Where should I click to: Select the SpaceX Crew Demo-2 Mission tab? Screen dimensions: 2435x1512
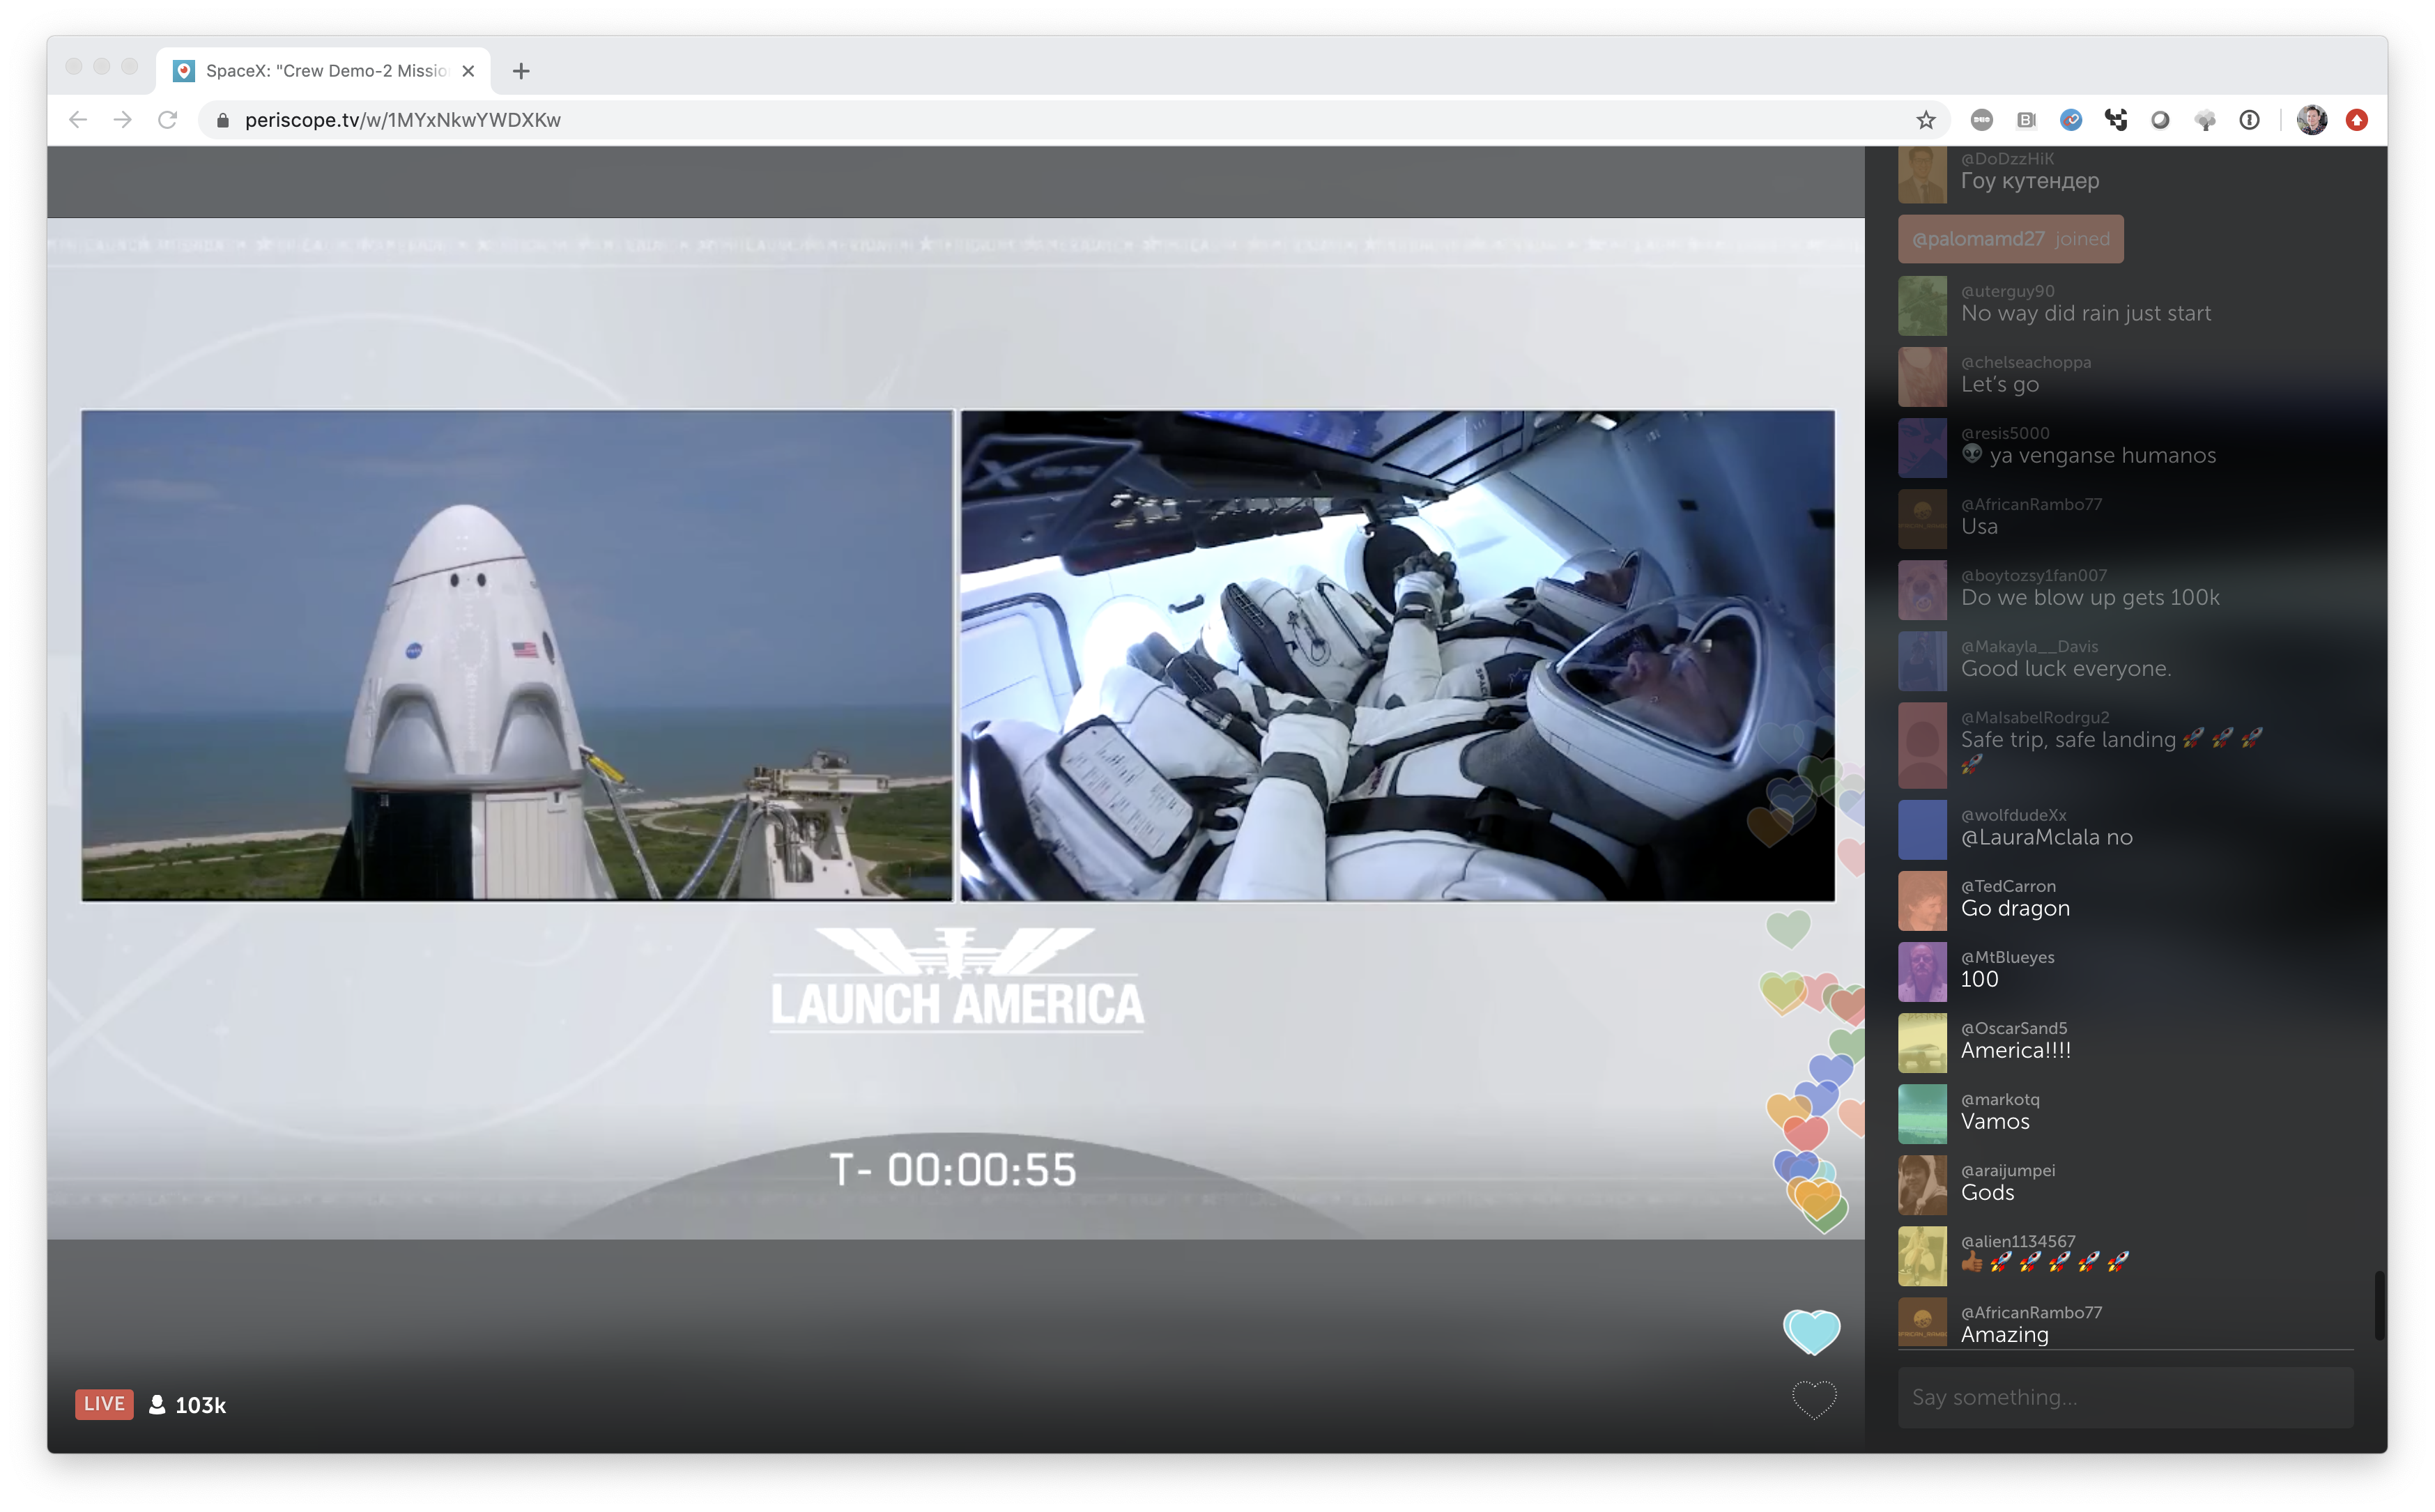(x=323, y=71)
